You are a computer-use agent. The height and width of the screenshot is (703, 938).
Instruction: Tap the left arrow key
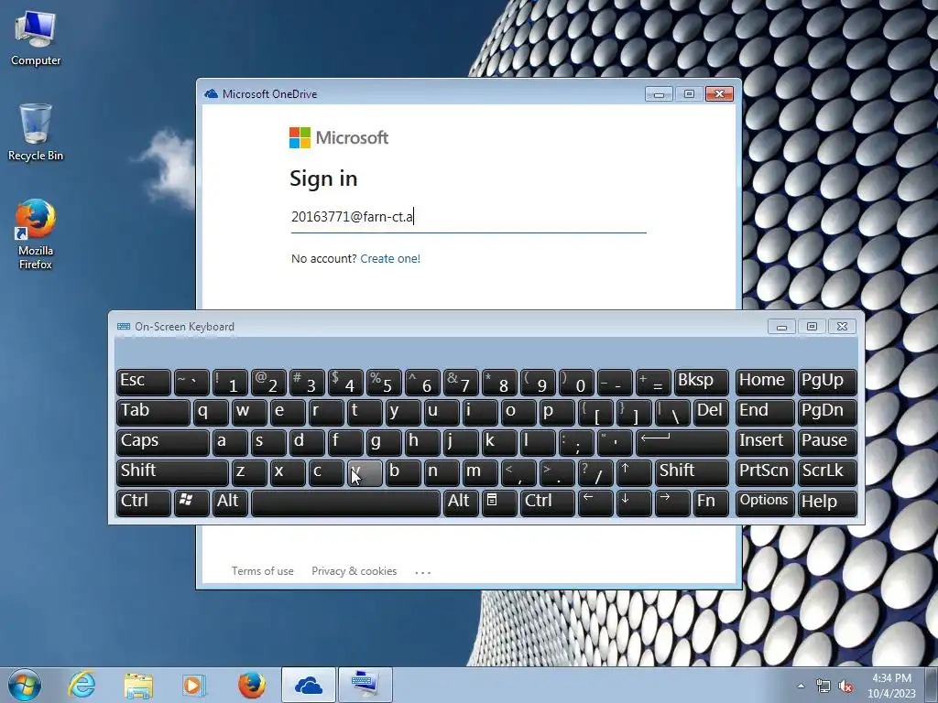point(595,502)
